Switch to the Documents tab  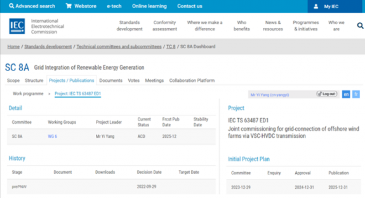111,80
